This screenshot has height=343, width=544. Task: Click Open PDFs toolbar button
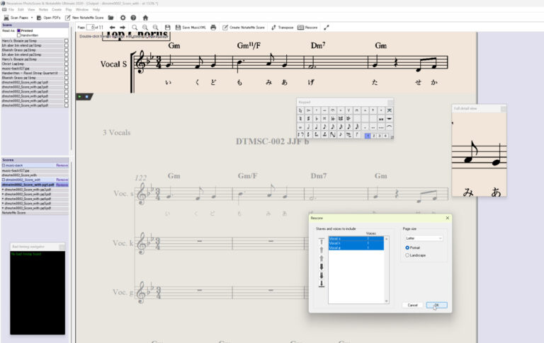[x=49, y=18]
